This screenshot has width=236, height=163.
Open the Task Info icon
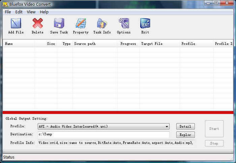102,23
